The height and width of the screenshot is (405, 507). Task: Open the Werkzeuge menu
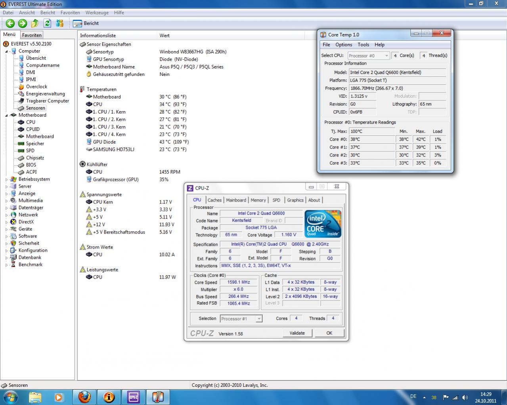pos(97,13)
